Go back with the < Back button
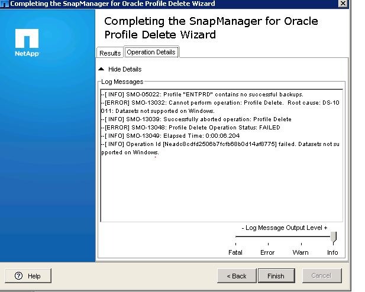 pyautogui.click(x=237, y=276)
